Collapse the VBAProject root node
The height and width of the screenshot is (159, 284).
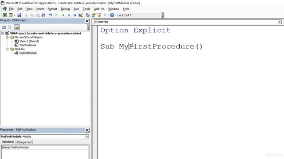[3, 34]
